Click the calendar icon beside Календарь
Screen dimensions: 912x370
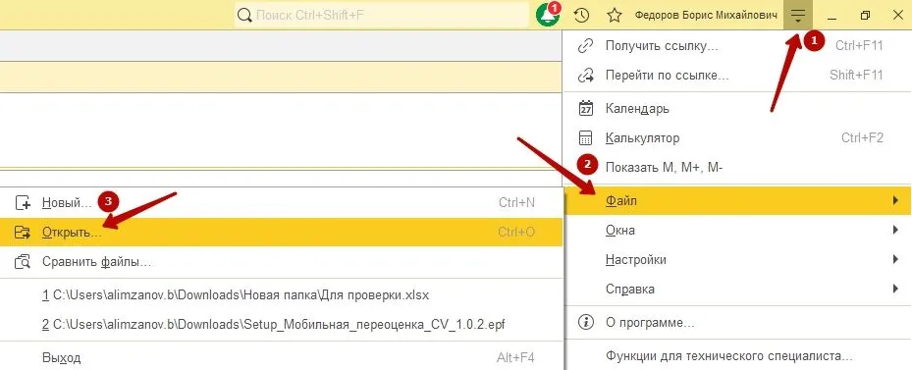point(585,108)
